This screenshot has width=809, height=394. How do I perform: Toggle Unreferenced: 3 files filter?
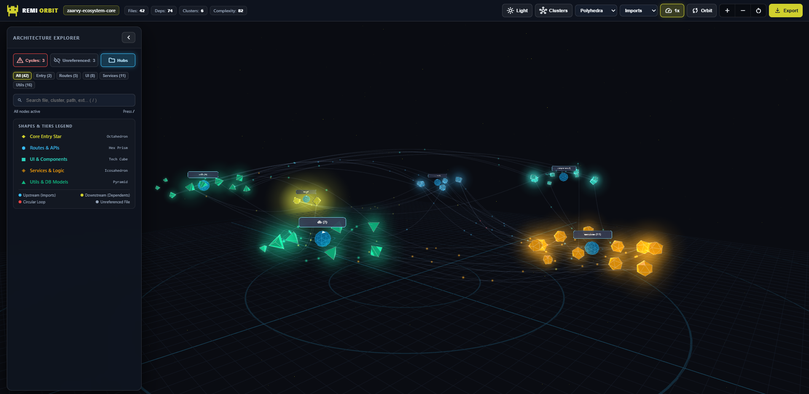(74, 60)
